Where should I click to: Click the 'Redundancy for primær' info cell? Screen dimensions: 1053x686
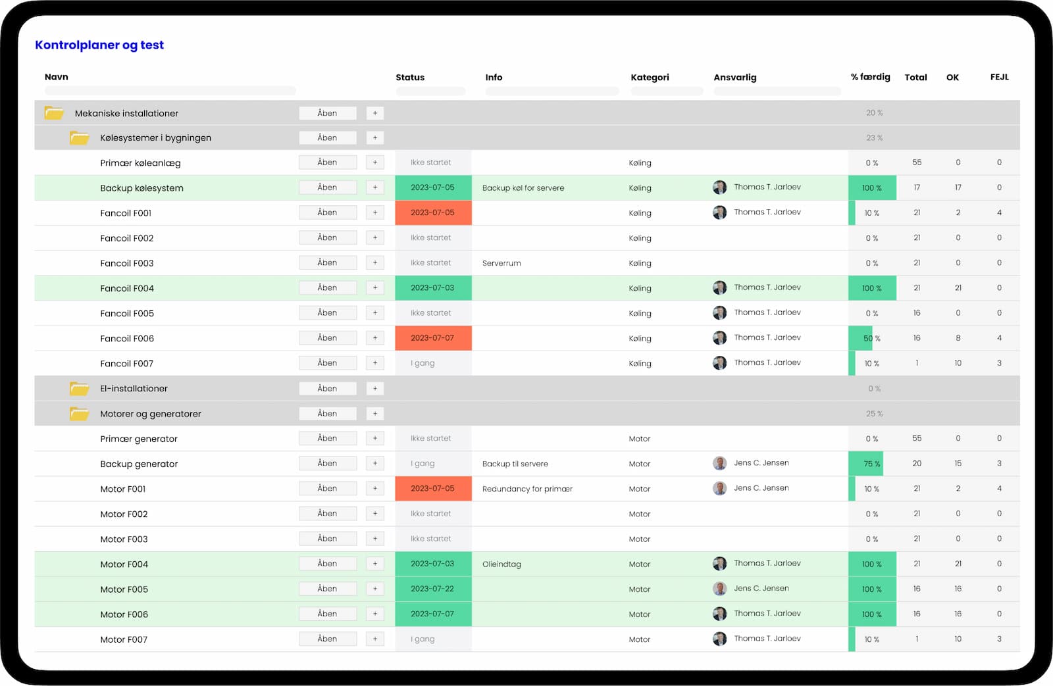point(527,489)
